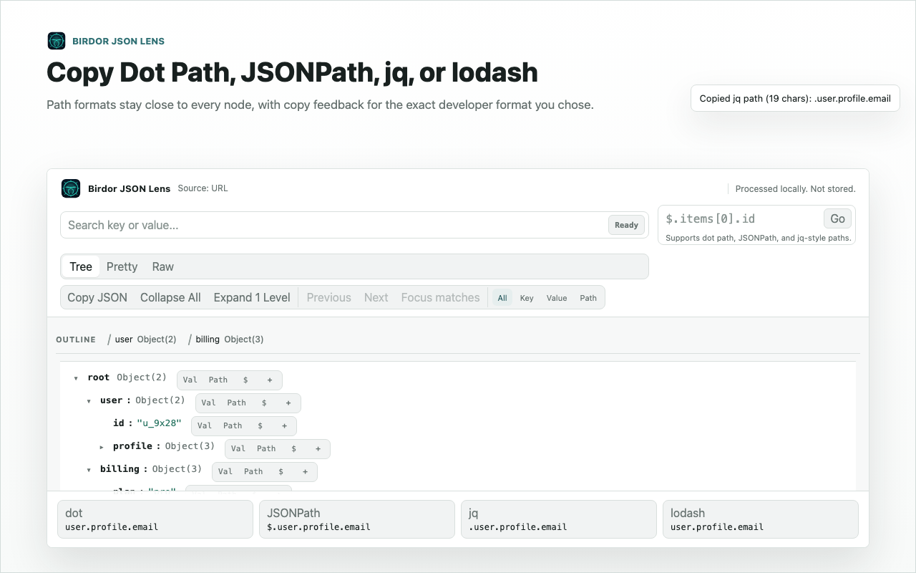
Task: Click the + more-formats button on profile row
Action: click(318, 448)
